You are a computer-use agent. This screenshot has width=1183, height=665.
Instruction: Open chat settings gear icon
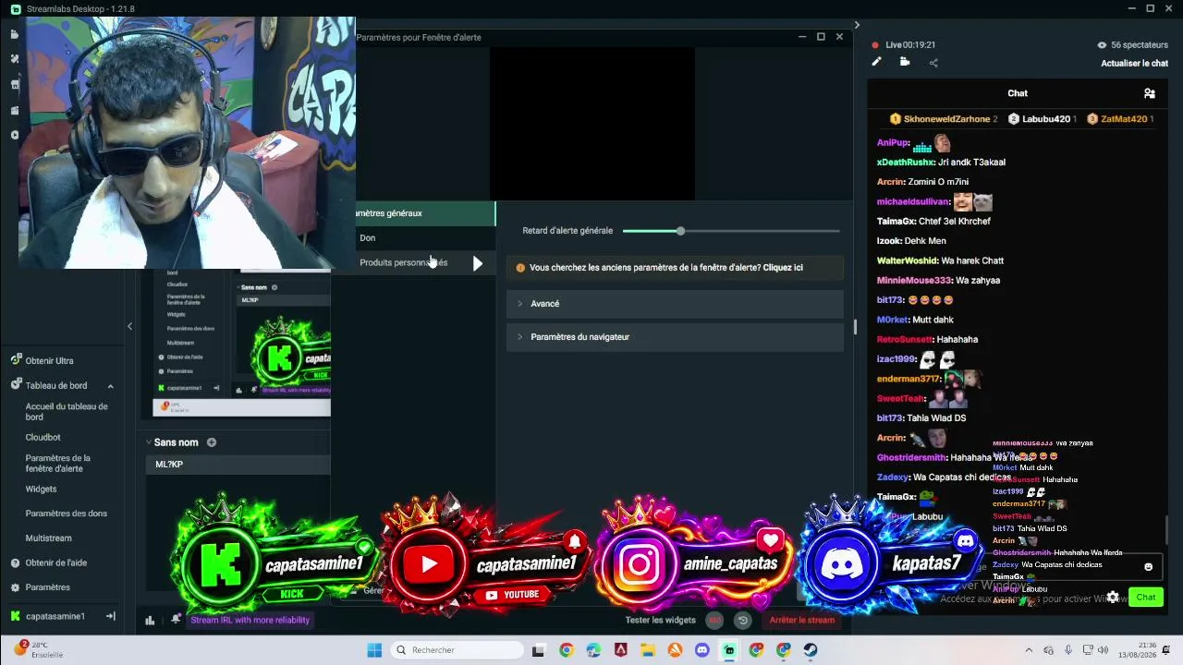tap(1113, 598)
